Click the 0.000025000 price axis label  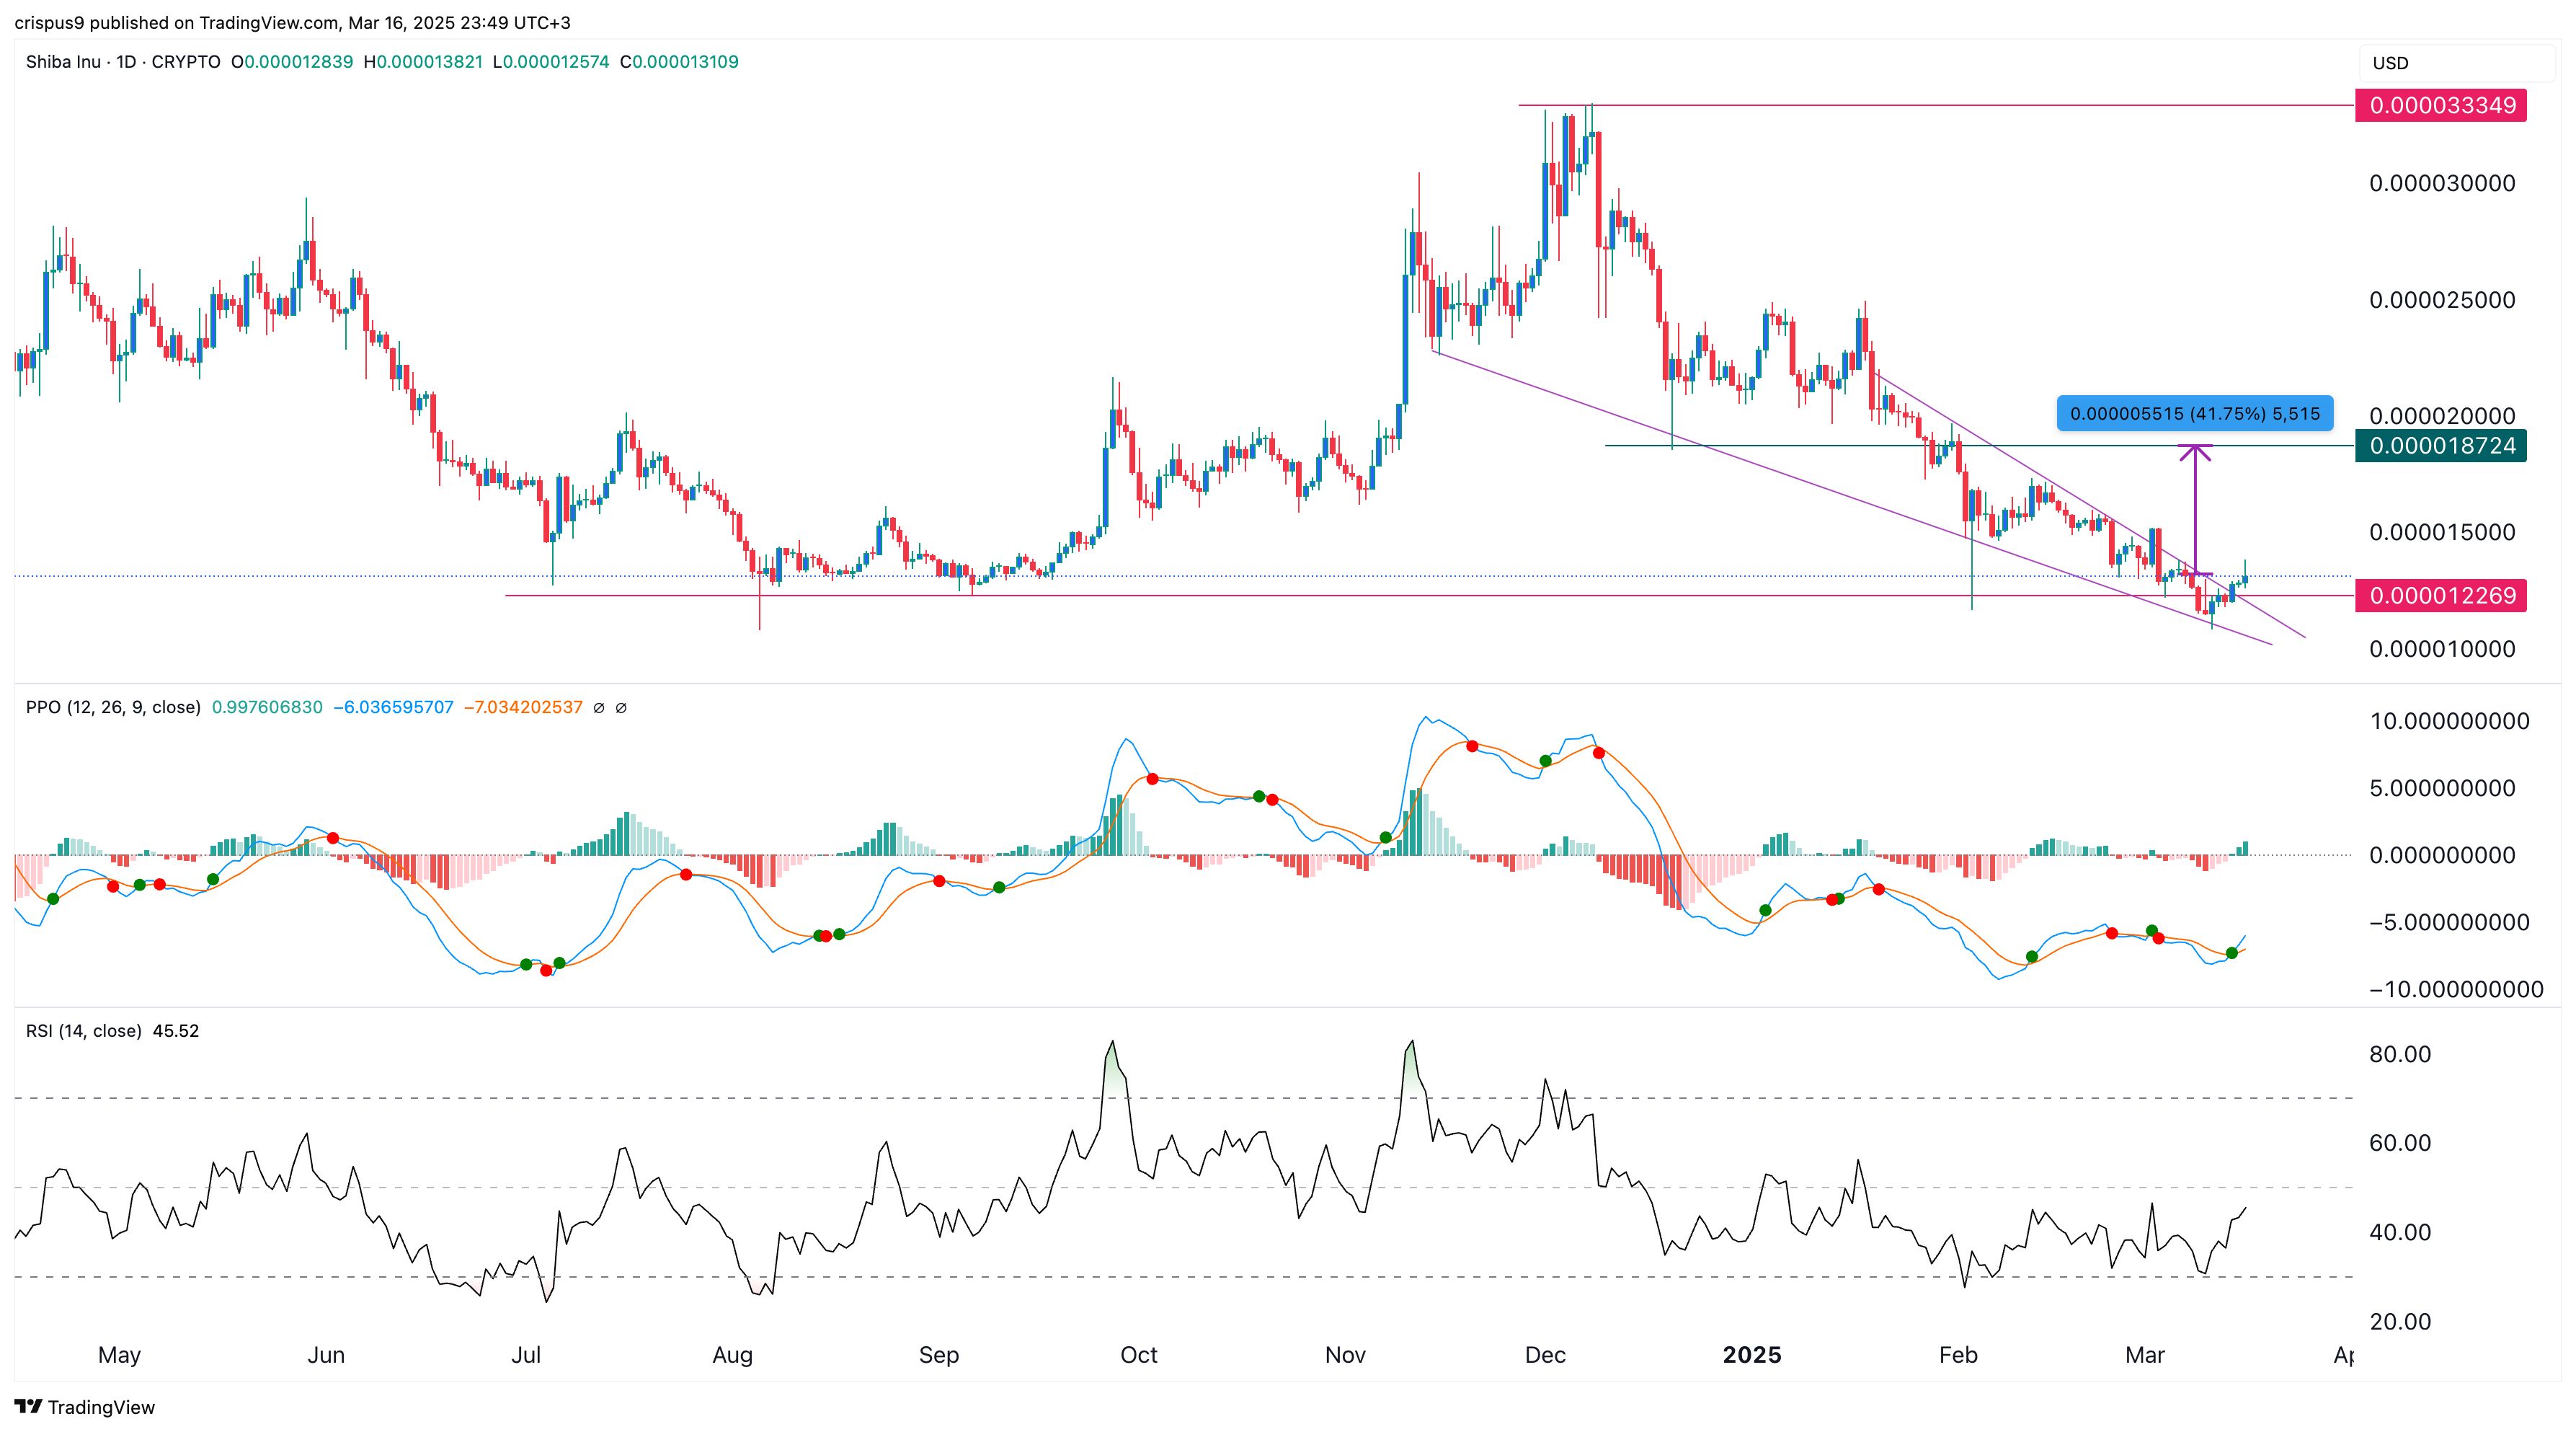pyautogui.click(x=2442, y=300)
